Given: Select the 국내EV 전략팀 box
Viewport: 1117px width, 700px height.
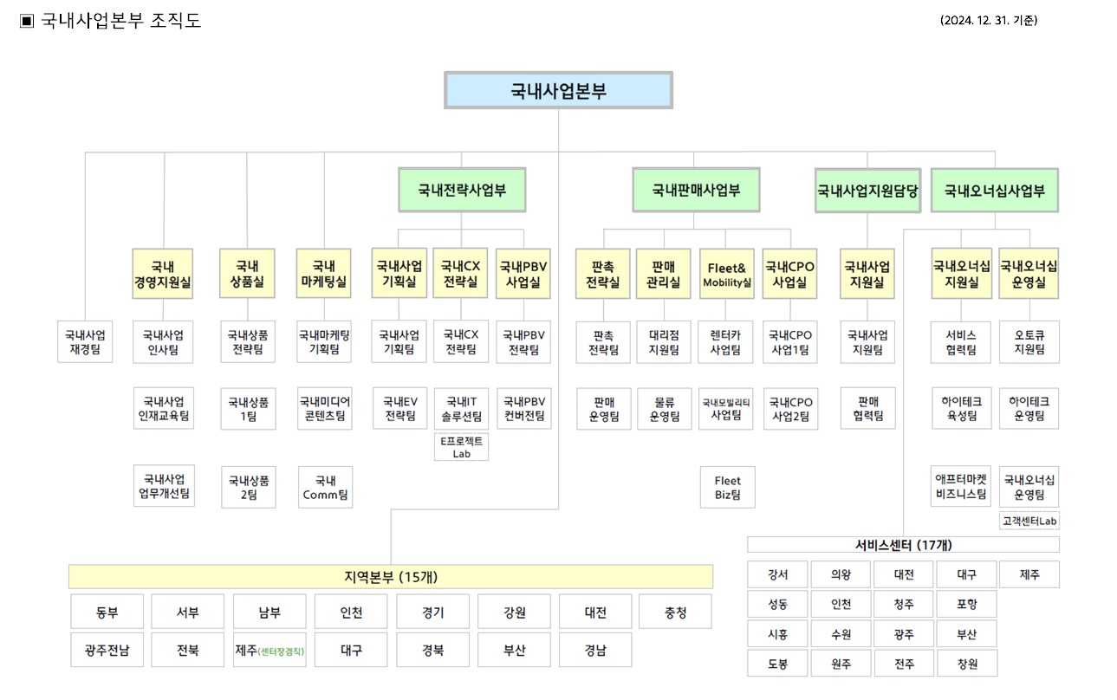Looking at the screenshot, I should point(400,409).
